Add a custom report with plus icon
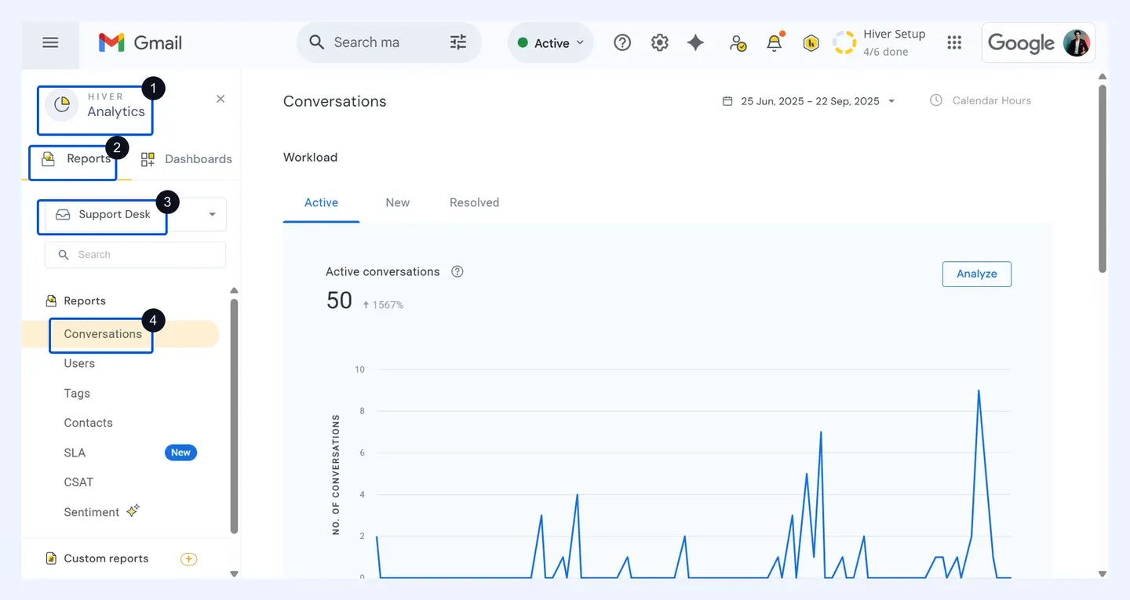This screenshot has width=1130, height=600. coord(188,559)
